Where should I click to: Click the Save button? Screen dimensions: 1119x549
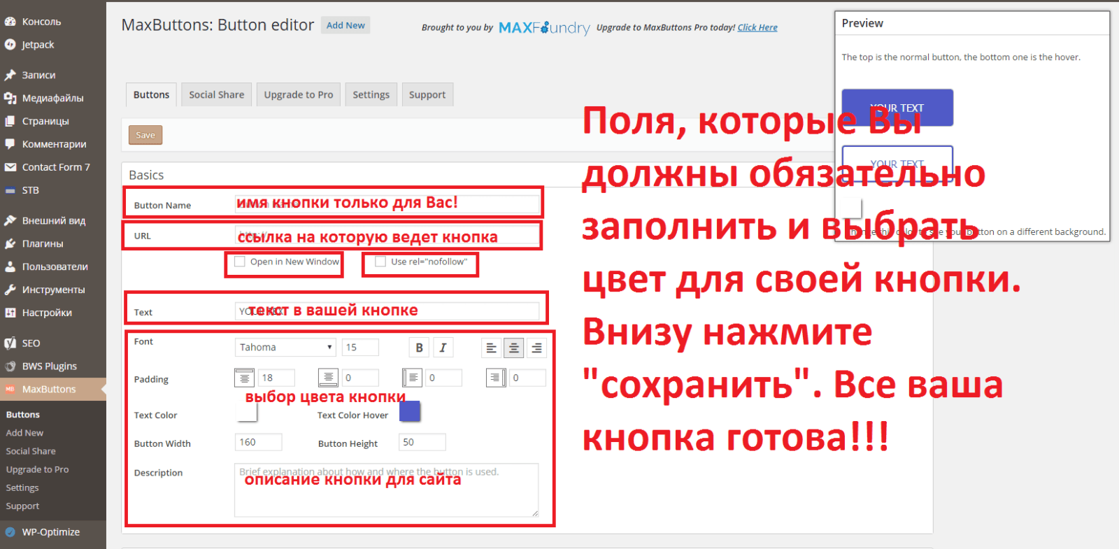[x=145, y=135]
